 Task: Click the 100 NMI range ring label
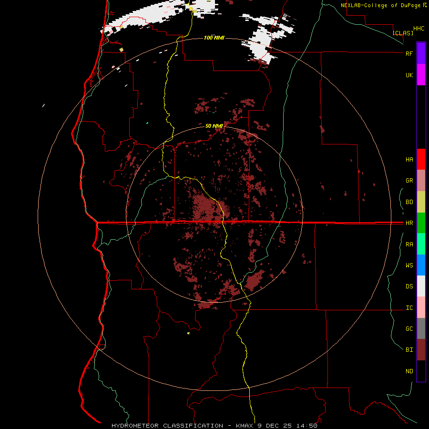pos(214,38)
